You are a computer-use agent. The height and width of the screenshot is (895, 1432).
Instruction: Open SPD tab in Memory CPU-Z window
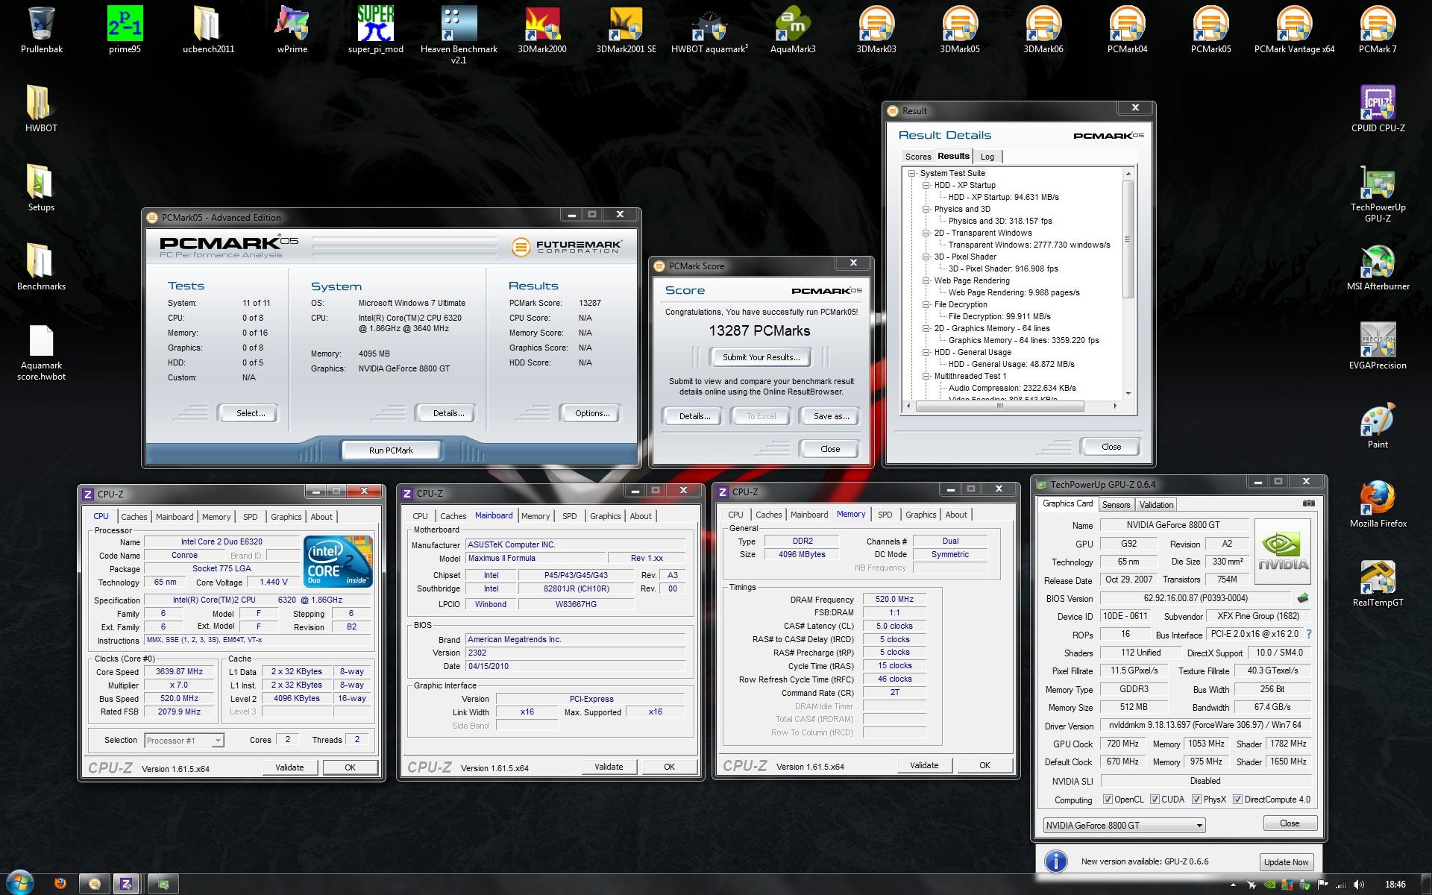click(885, 515)
